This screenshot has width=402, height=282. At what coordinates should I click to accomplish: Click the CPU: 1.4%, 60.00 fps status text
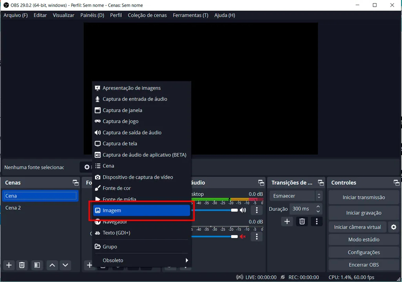tap(351, 277)
